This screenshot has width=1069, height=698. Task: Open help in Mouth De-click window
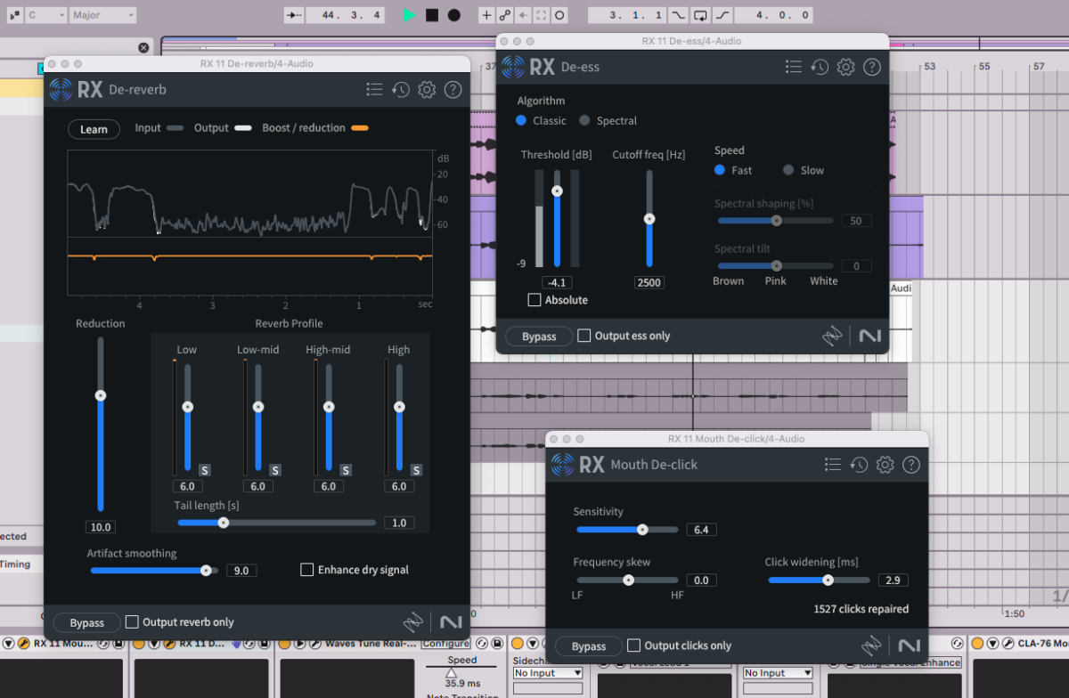(910, 464)
